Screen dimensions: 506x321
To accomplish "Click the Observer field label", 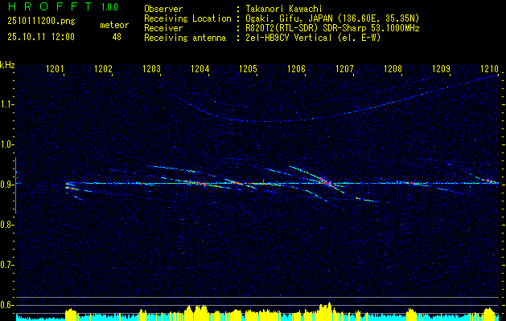I will pyautogui.click(x=163, y=9).
